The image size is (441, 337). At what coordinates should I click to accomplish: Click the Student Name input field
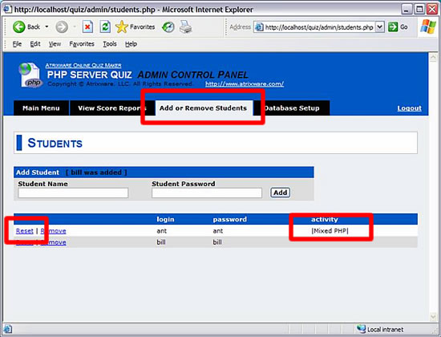[73, 193]
